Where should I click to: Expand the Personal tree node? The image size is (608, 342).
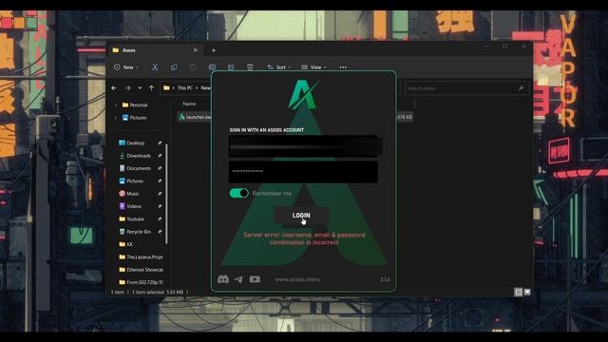tap(116, 104)
